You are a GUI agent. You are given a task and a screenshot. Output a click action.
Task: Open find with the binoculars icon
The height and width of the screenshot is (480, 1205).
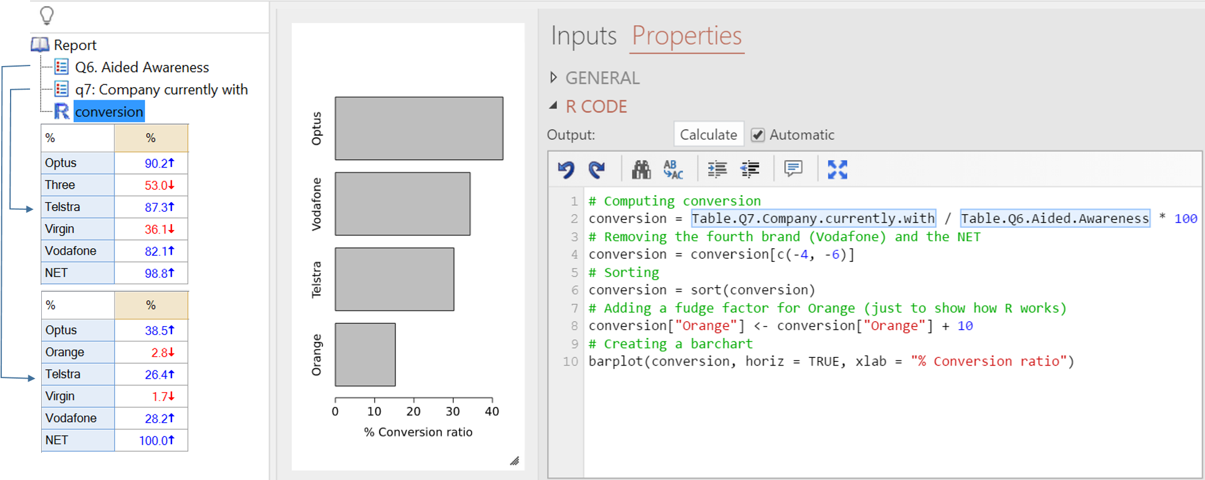(641, 170)
